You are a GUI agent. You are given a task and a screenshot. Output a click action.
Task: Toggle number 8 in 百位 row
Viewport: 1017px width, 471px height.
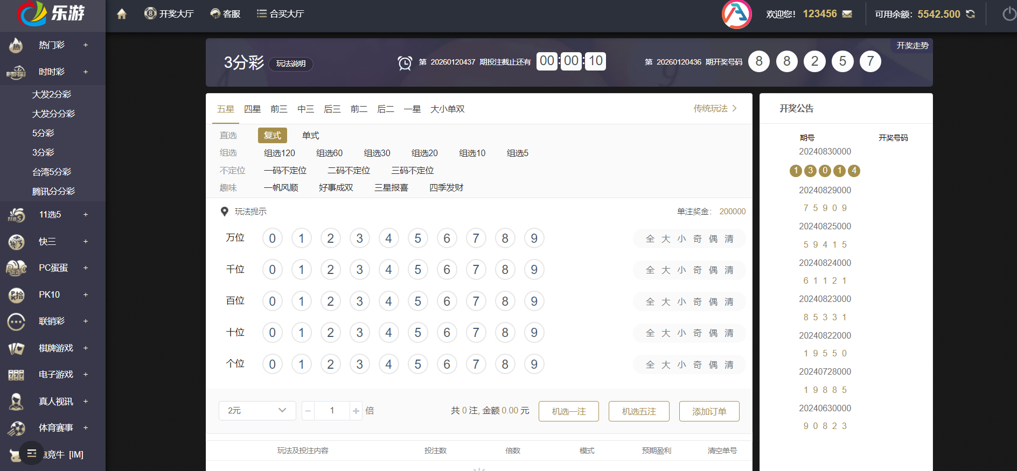(505, 301)
